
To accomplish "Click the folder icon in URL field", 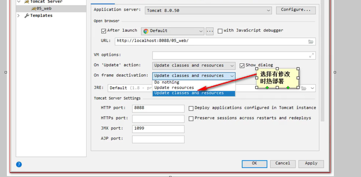I will (311, 42).
